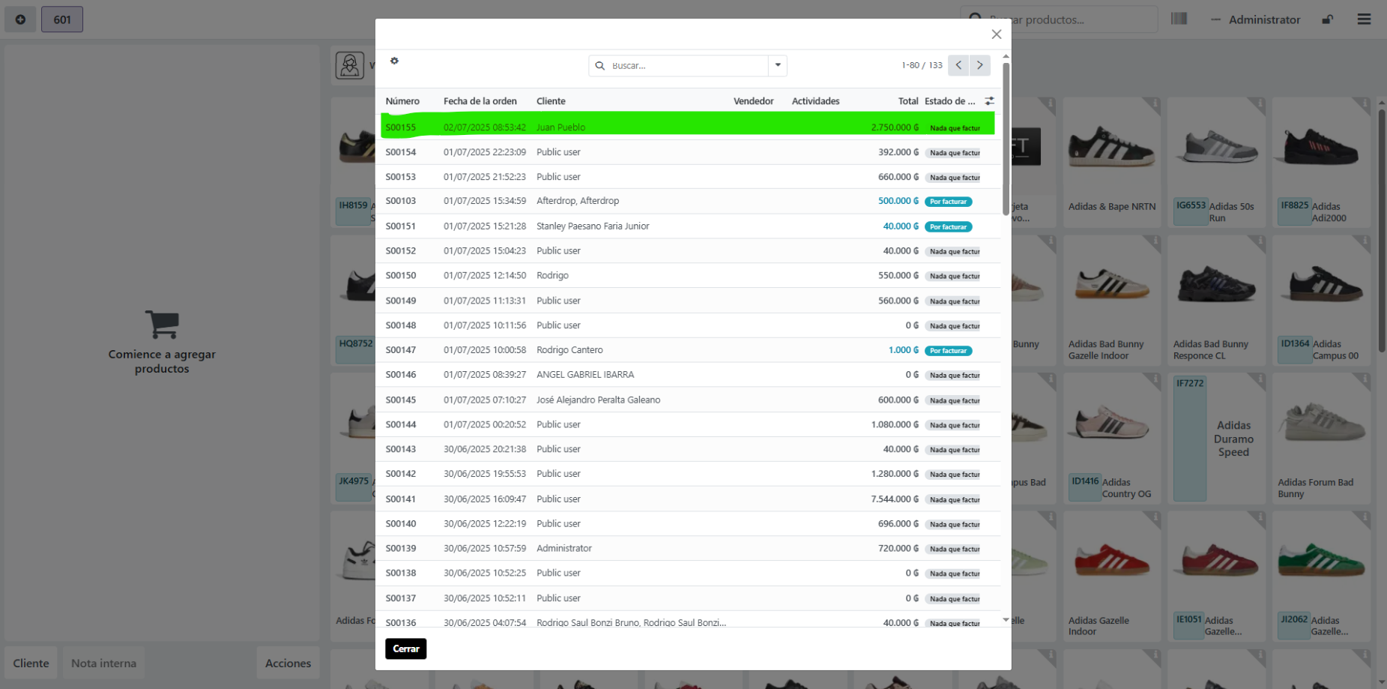This screenshot has width=1387, height=689.
Task: Click the Nota interna button
Action: pos(103,663)
